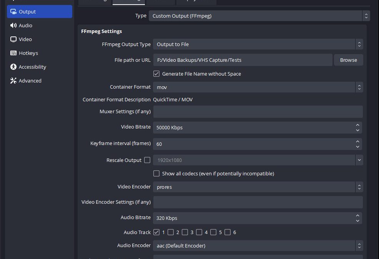Click the Audio speaker icon

13,25
